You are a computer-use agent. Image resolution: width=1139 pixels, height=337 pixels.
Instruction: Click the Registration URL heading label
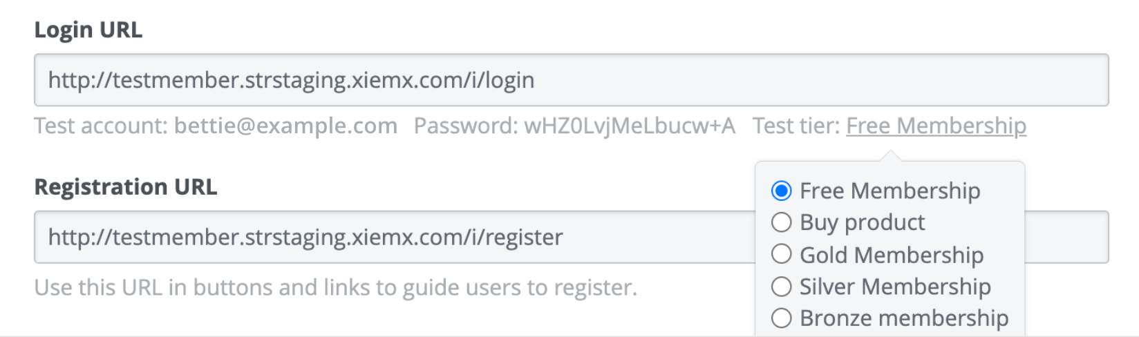click(x=126, y=186)
